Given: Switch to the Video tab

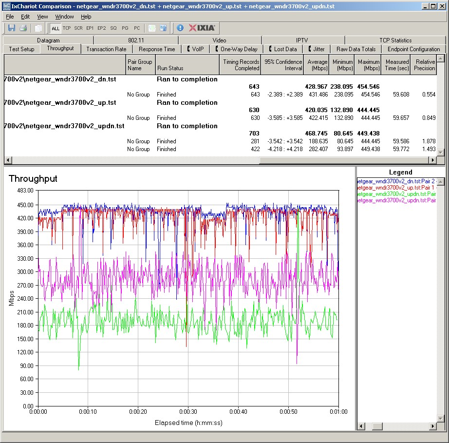Looking at the screenshot, I should coord(219,40).
